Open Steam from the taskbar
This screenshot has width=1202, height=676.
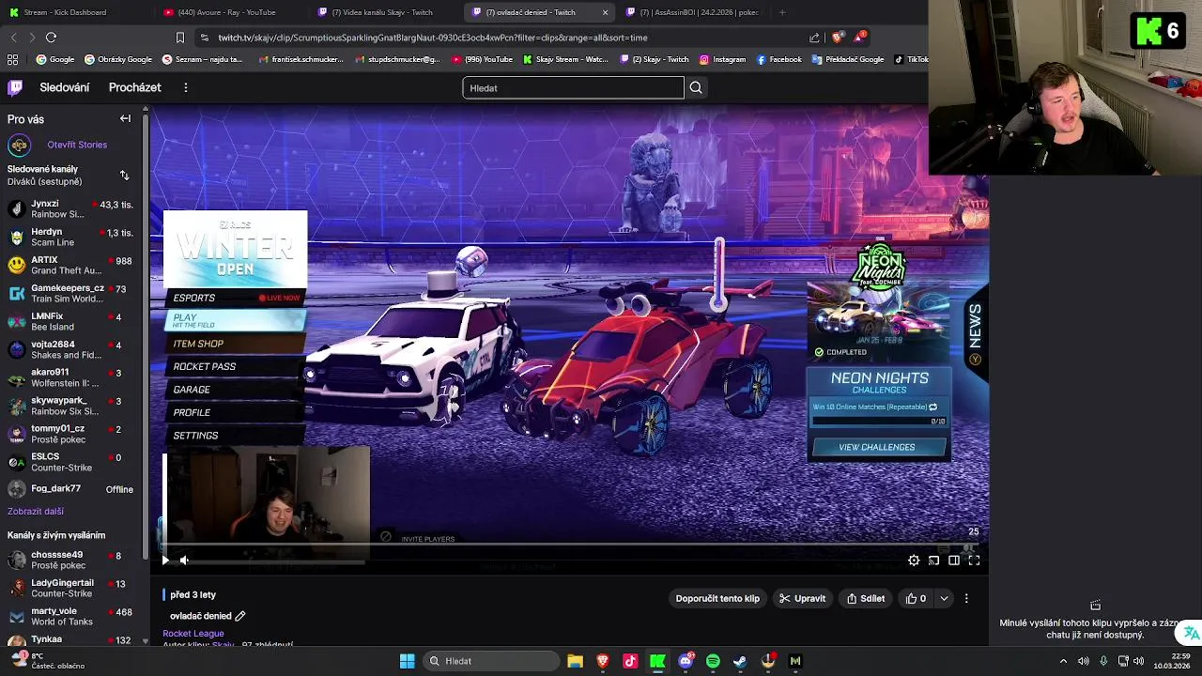coord(740,661)
